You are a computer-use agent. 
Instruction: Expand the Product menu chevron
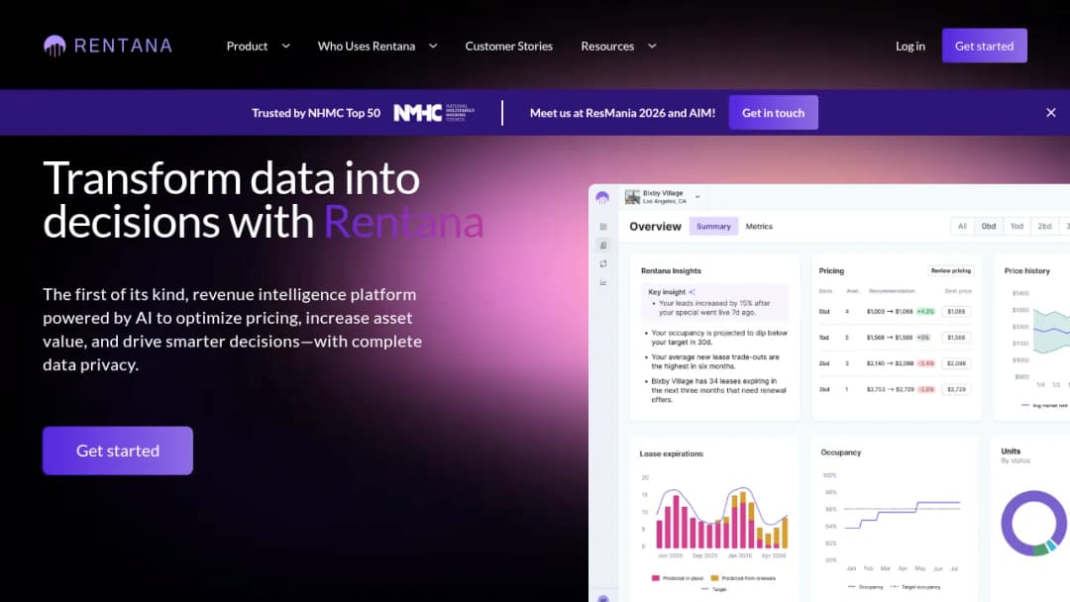(286, 47)
